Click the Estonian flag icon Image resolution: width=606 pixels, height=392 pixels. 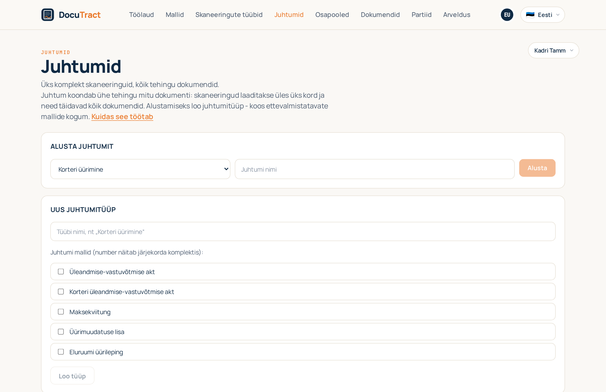point(530,15)
